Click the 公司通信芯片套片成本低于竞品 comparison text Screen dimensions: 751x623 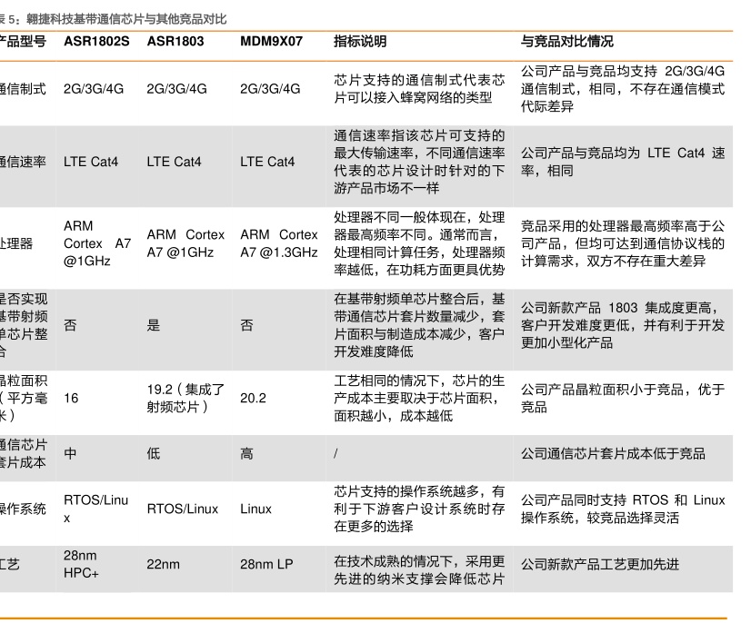pyautogui.click(x=613, y=453)
